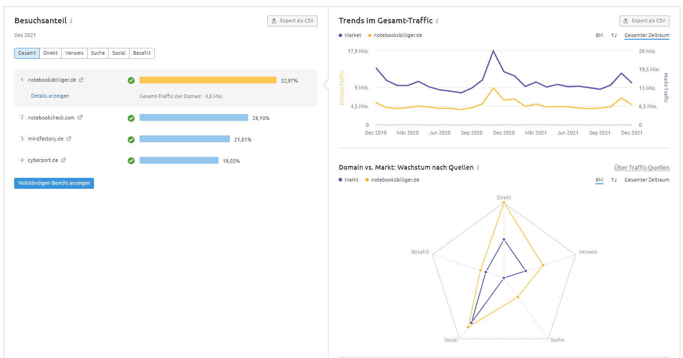Screen dimensions: 683x358
Task: Click the 17,9 Mio. axis value
Action: tap(358, 51)
